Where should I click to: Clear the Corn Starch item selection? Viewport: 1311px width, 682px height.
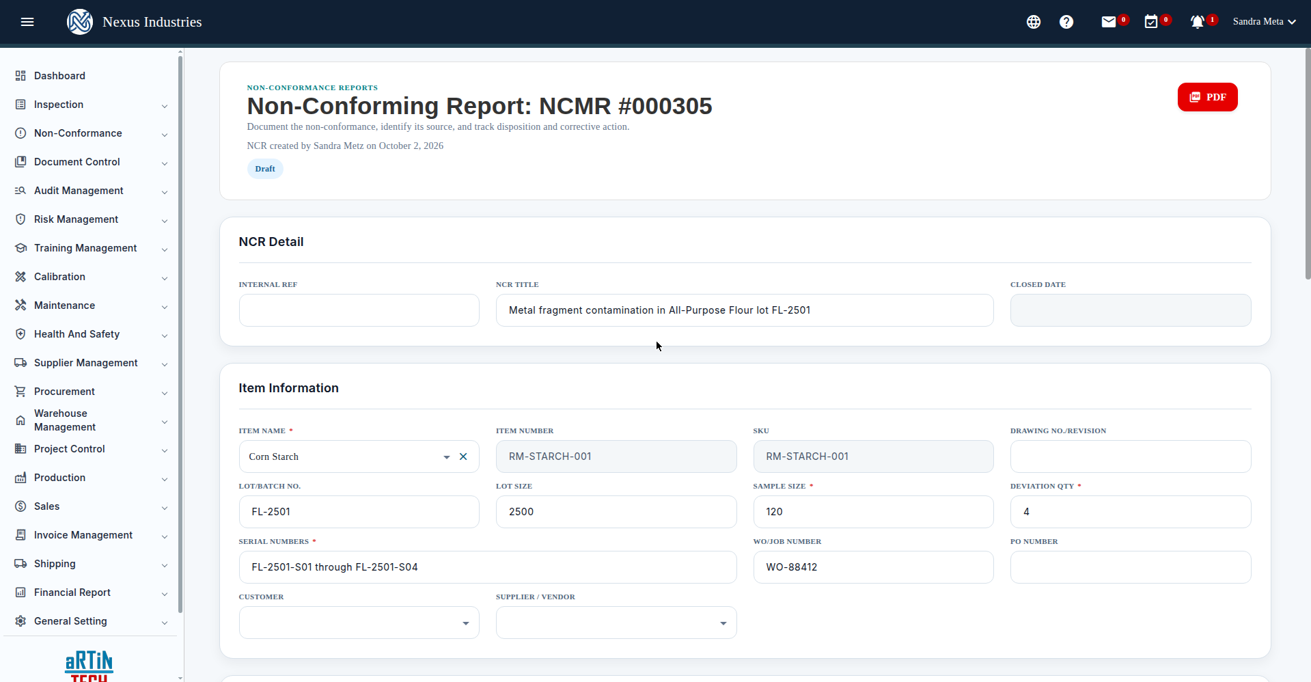pyautogui.click(x=463, y=456)
